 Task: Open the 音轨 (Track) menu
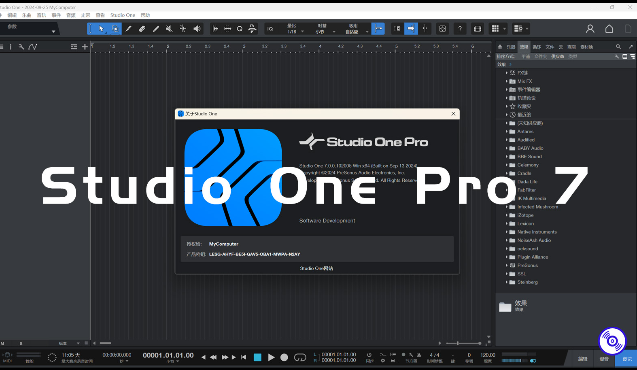point(41,15)
